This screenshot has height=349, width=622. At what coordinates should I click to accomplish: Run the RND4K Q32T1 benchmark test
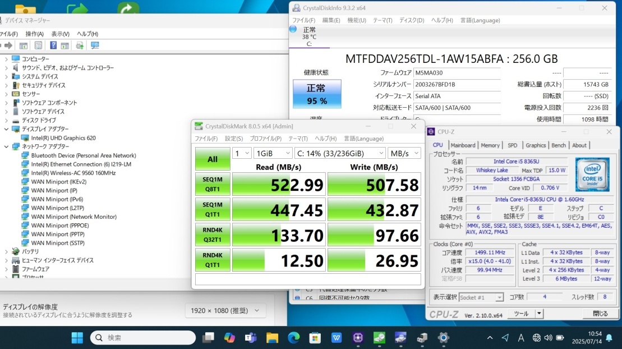(x=213, y=235)
